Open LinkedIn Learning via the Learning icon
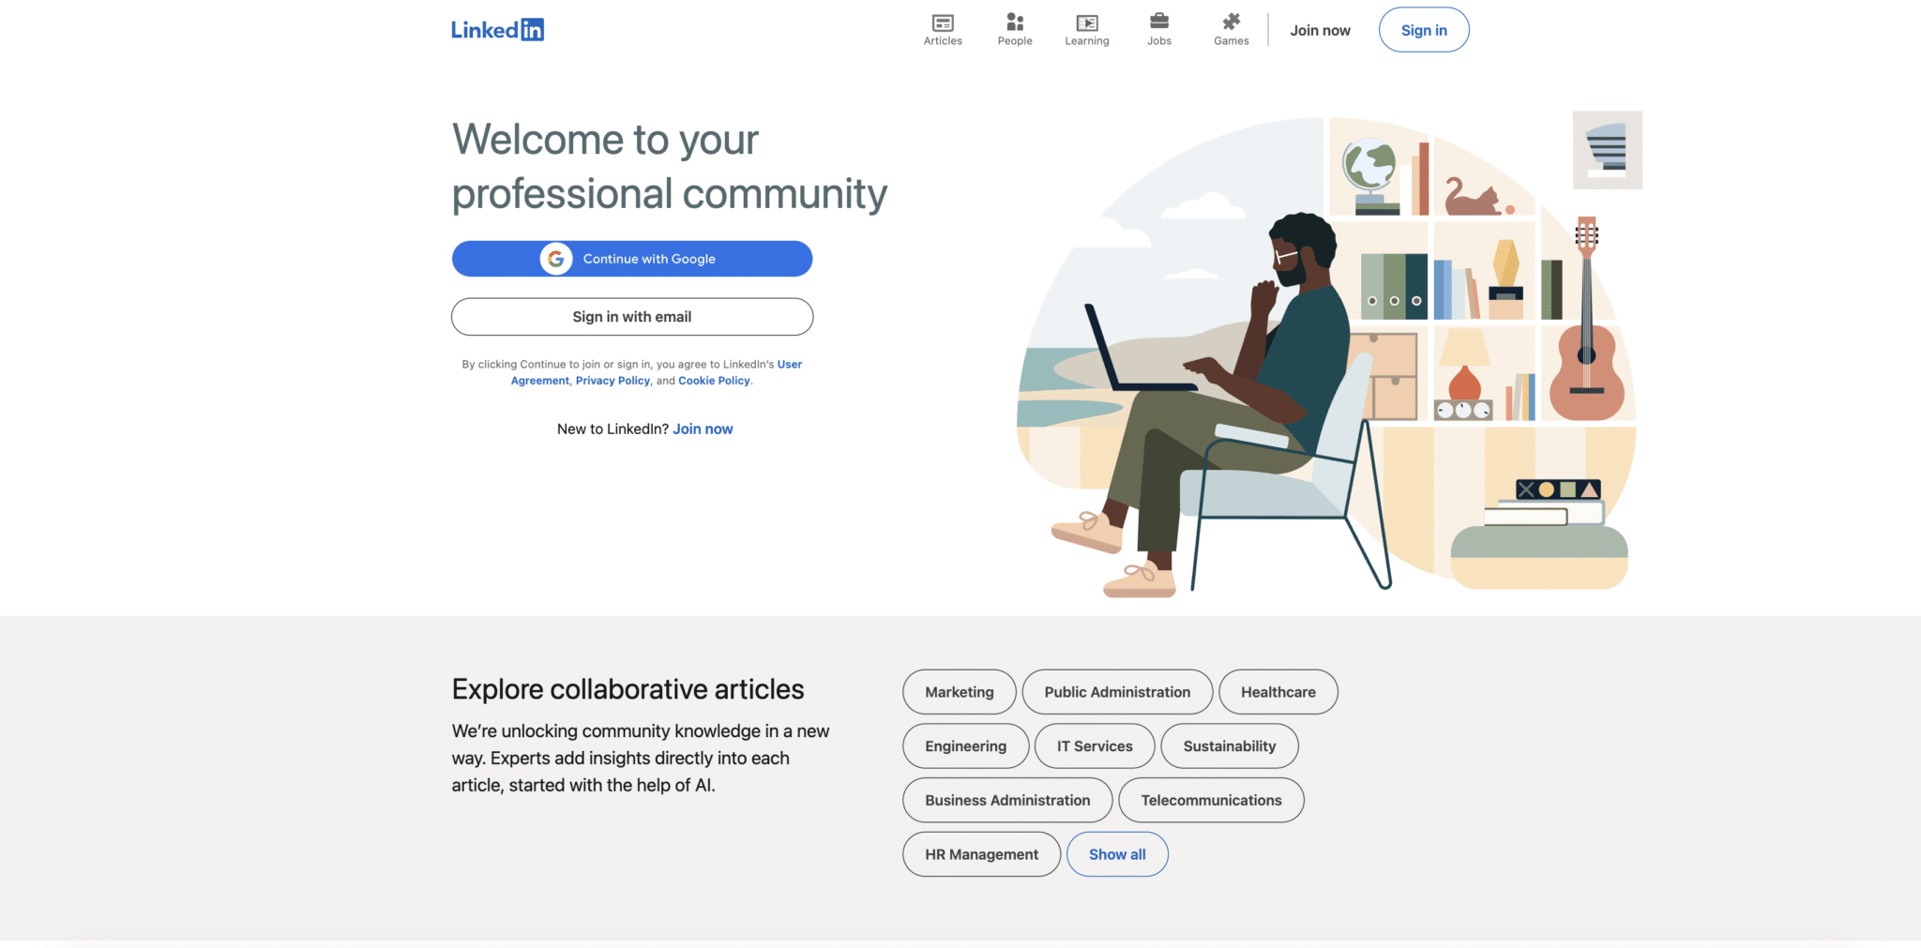The width and height of the screenshot is (1921, 948). [1086, 23]
